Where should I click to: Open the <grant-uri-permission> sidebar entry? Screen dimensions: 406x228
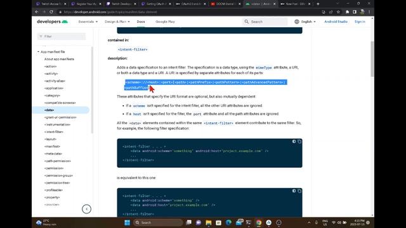pos(60,117)
